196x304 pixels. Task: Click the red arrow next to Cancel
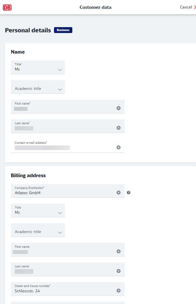point(195,7)
